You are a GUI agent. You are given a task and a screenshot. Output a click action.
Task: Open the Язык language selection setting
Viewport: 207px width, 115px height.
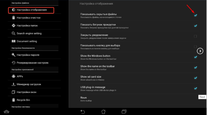(138, 99)
